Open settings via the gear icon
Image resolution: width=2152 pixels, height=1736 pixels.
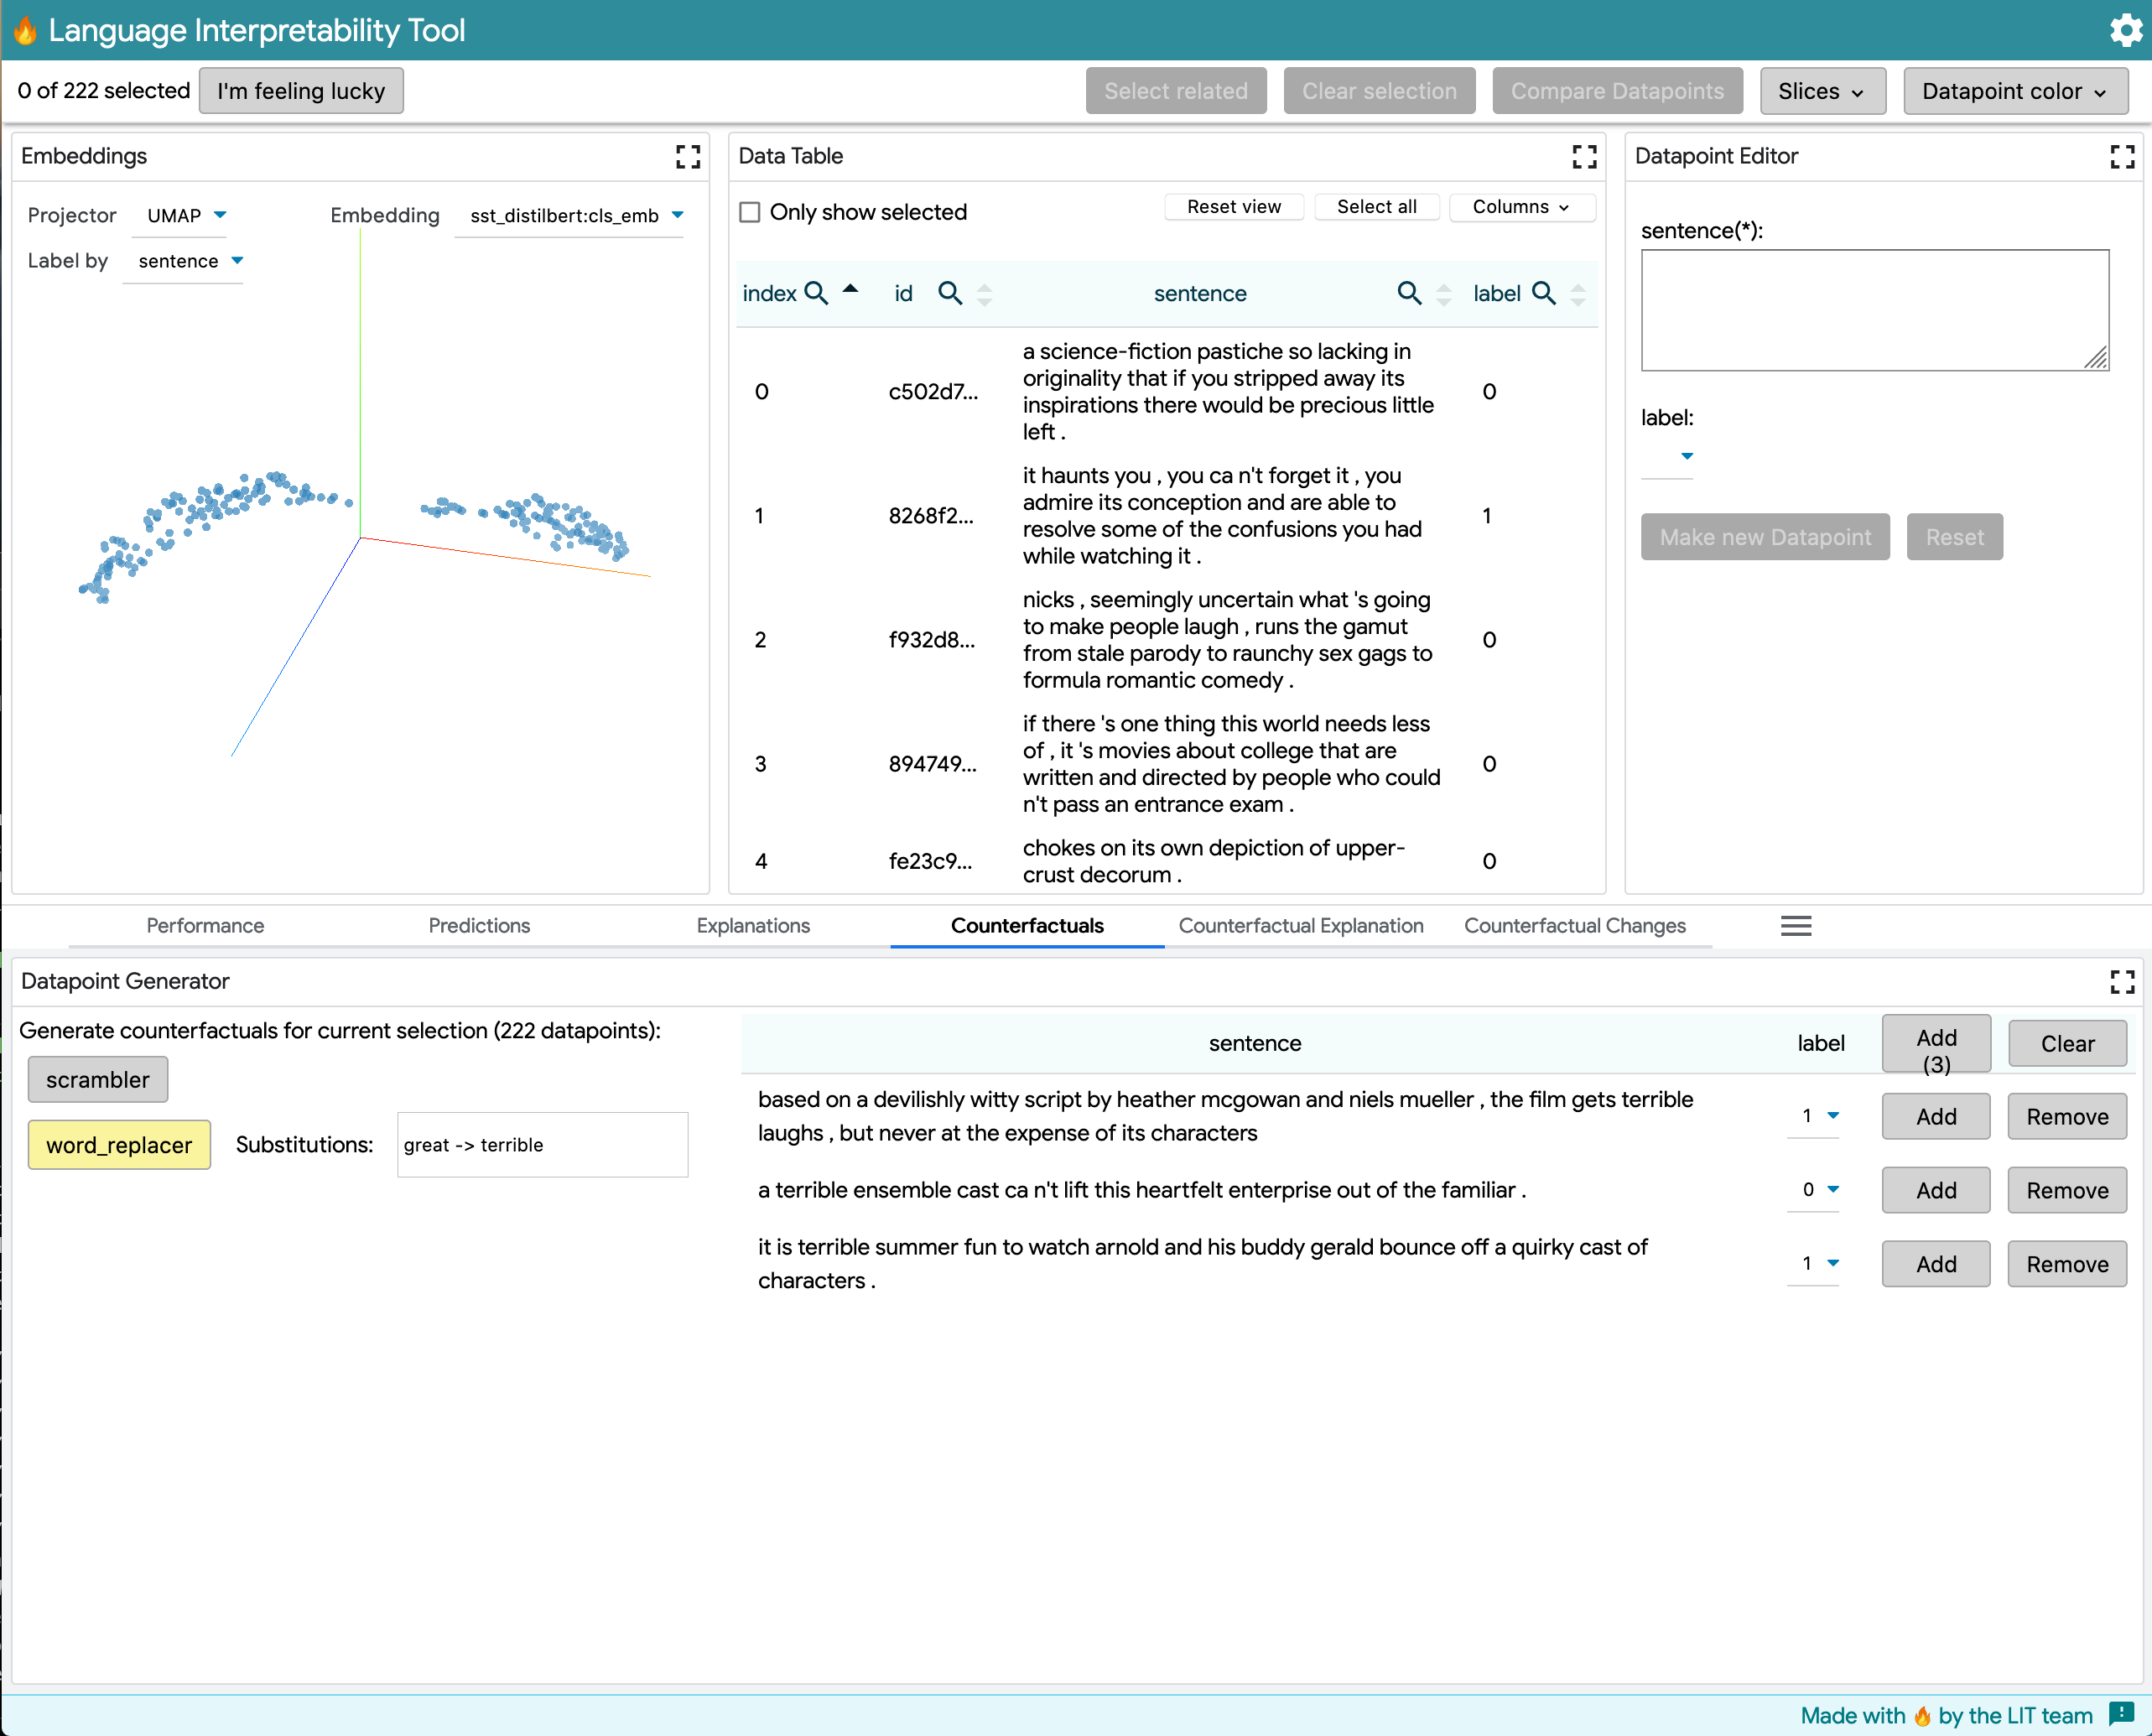point(2124,30)
